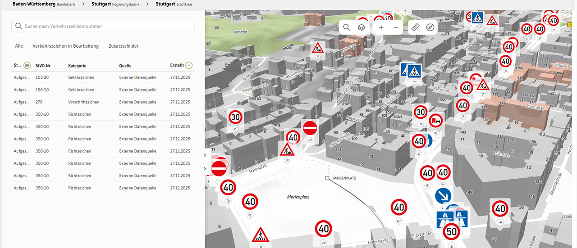This screenshot has width=577, height=248.
Task: Select the truck no-overtaking sign
Action: click(x=436, y=120)
